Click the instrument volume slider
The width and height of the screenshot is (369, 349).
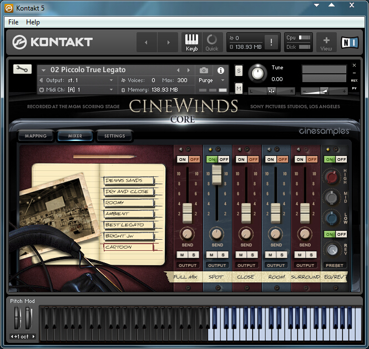click(325, 91)
